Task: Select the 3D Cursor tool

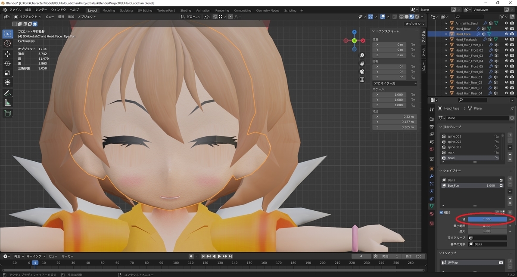Action: point(7,43)
